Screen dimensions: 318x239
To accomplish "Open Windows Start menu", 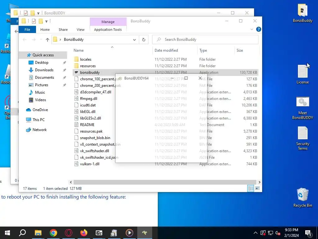I will coord(7,233).
